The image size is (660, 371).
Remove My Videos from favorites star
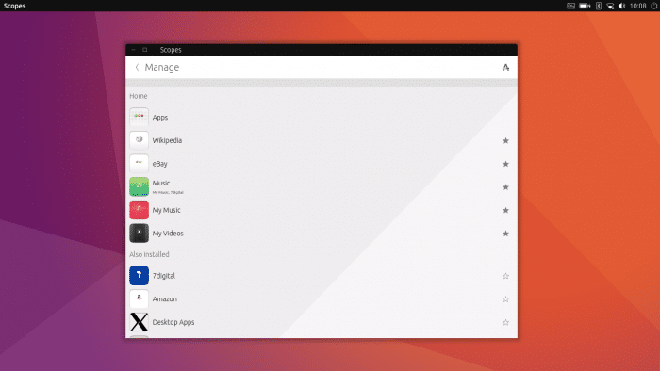(x=505, y=234)
